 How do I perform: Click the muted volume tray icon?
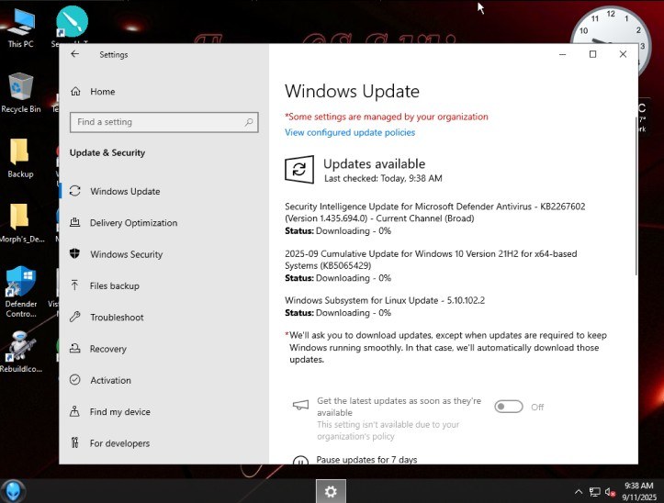(610, 492)
